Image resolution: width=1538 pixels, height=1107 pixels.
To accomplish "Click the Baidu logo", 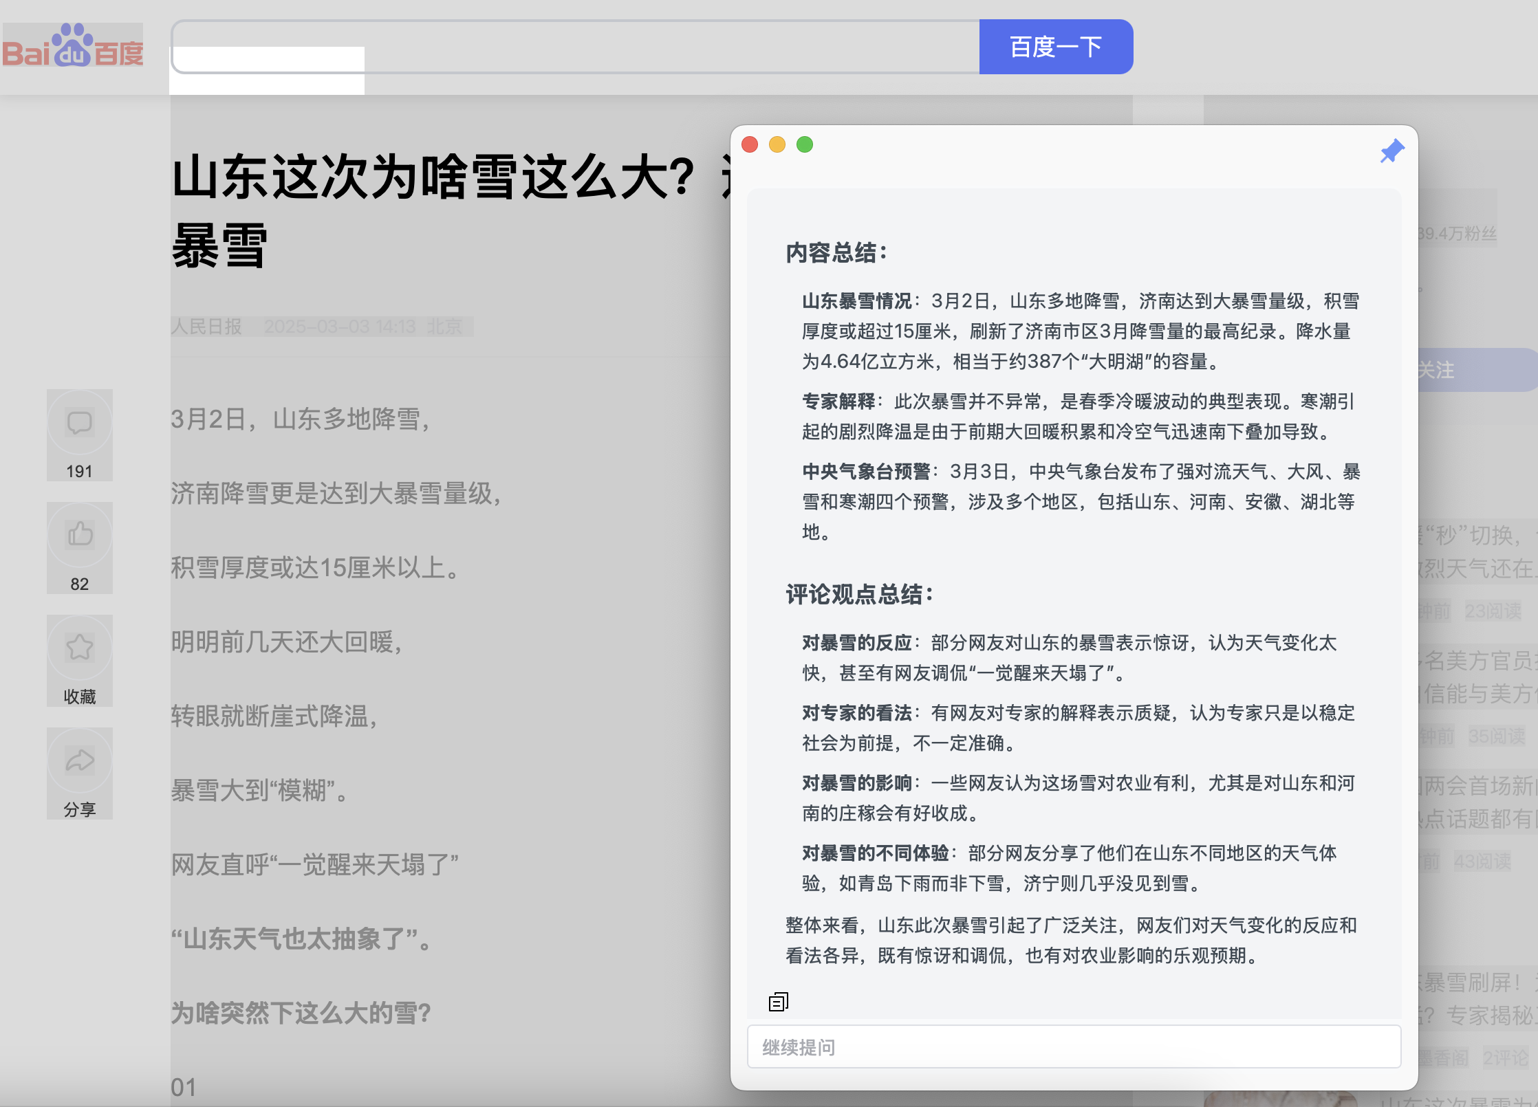I will [x=73, y=46].
